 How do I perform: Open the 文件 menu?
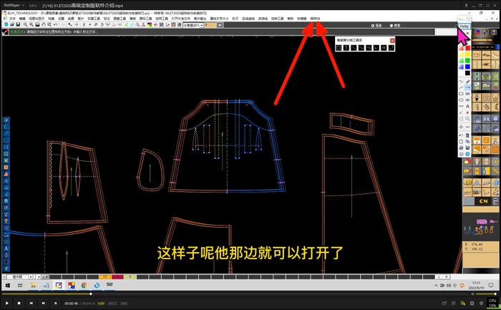click(12, 19)
